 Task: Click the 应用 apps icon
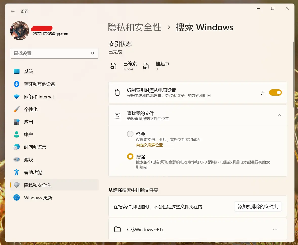(x=16, y=122)
